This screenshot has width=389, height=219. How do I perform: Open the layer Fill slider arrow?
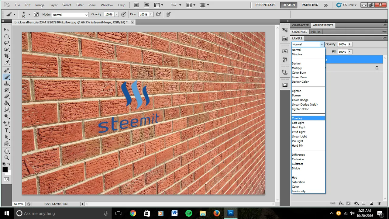click(350, 52)
